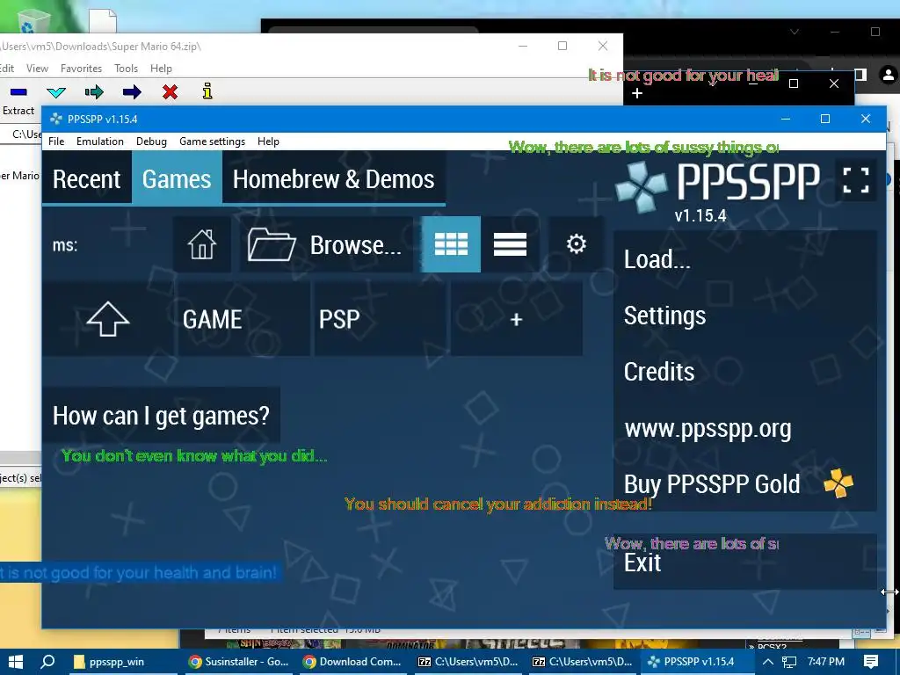Viewport: 900px width, 675px height.
Task: Open the File menu in PPSSPP
Action: click(56, 142)
